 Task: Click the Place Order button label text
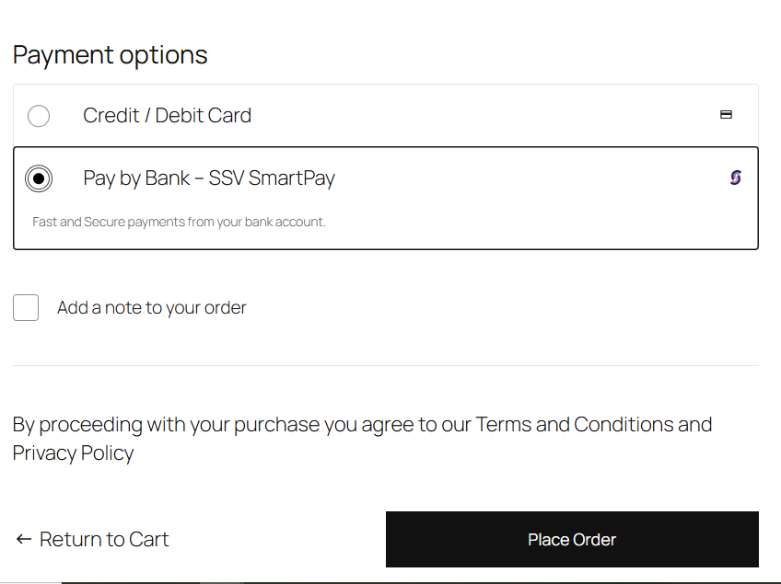point(571,540)
